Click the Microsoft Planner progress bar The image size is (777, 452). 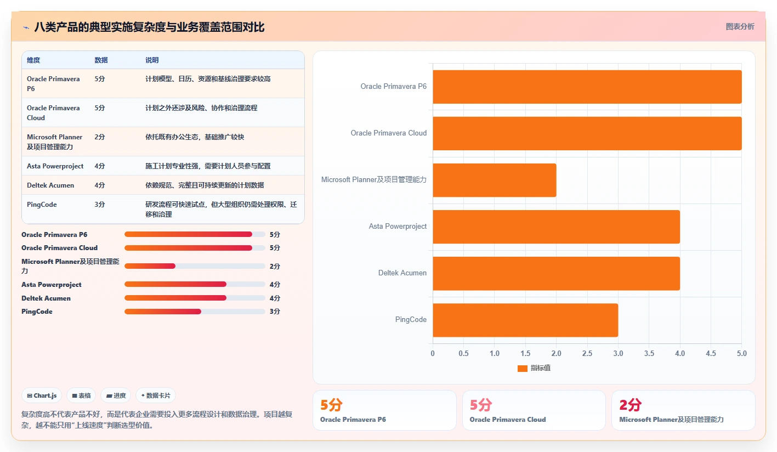click(195, 266)
